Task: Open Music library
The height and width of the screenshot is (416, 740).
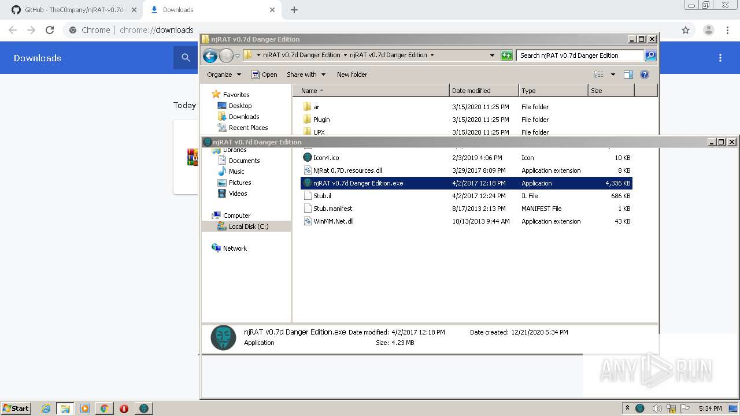Action: click(236, 172)
